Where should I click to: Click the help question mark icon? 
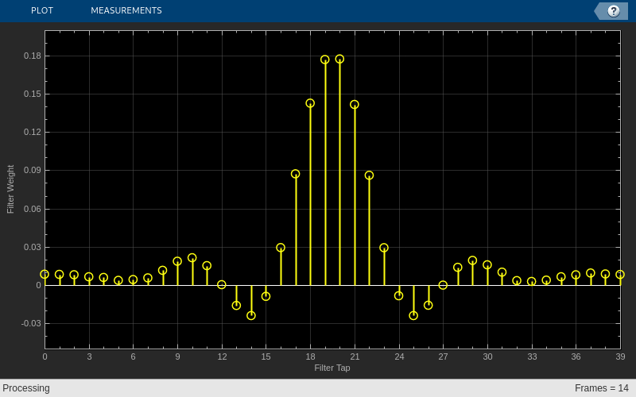tap(613, 11)
